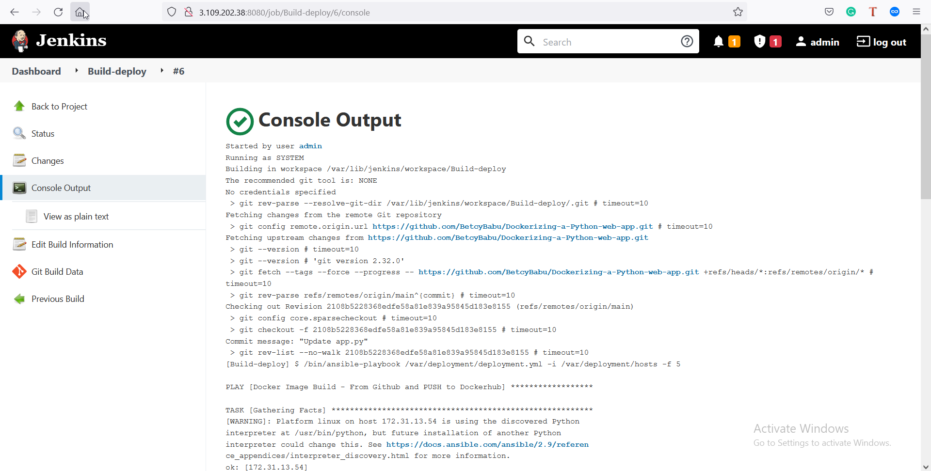Toggle the bookmark star for this page
The height and width of the screenshot is (471, 931).
click(x=738, y=12)
